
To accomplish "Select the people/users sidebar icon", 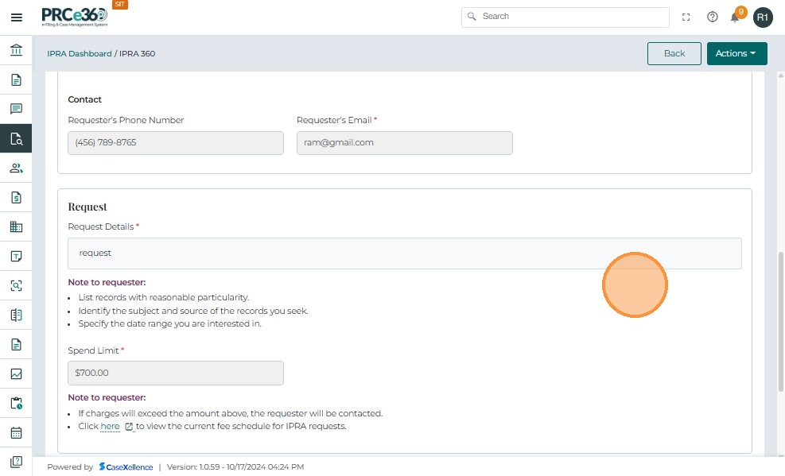I will (x=16, y=168).
